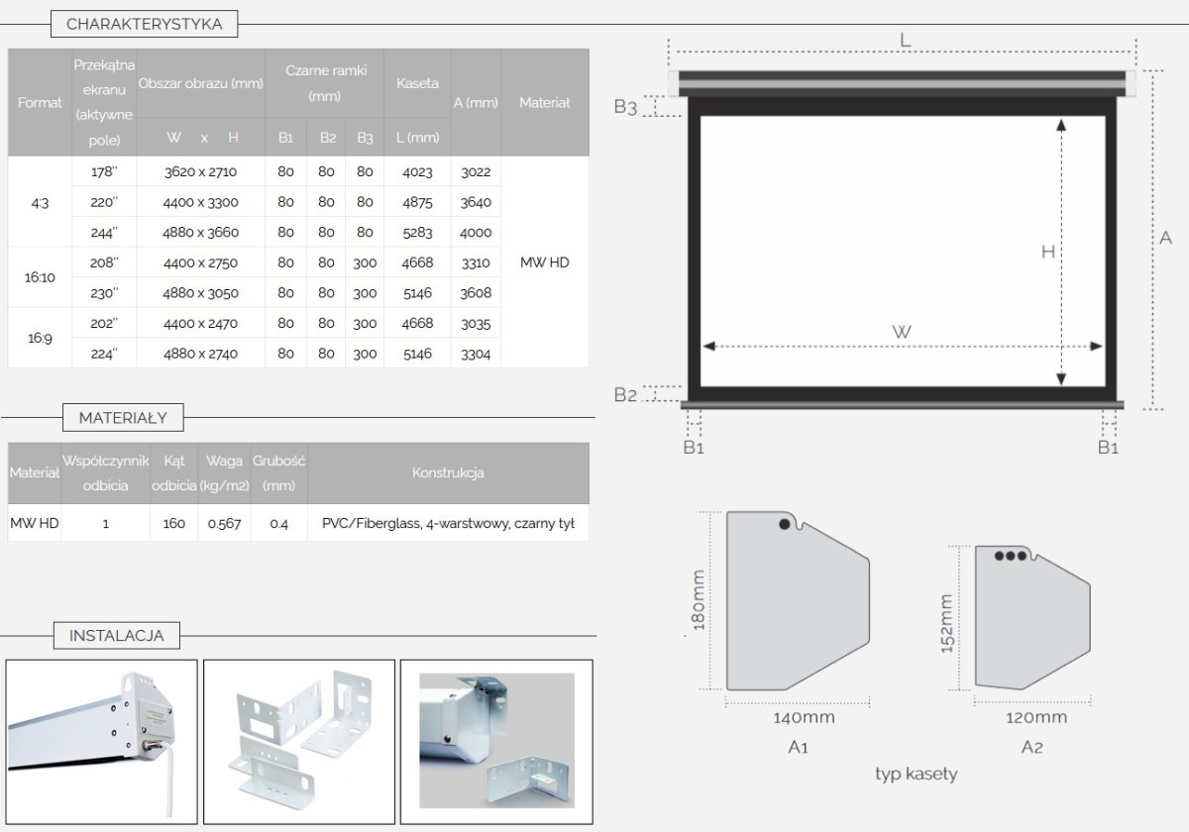Select the B3 label beside screen diagram
The width and height of the screenshot is (1189, 832).
(625, 107)
